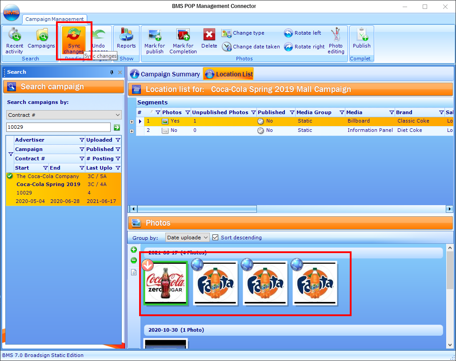Click the # Posting column filter icon
The width and height of the screenshot is (456, 361).
pyautogui.click(x=118, y=159)
